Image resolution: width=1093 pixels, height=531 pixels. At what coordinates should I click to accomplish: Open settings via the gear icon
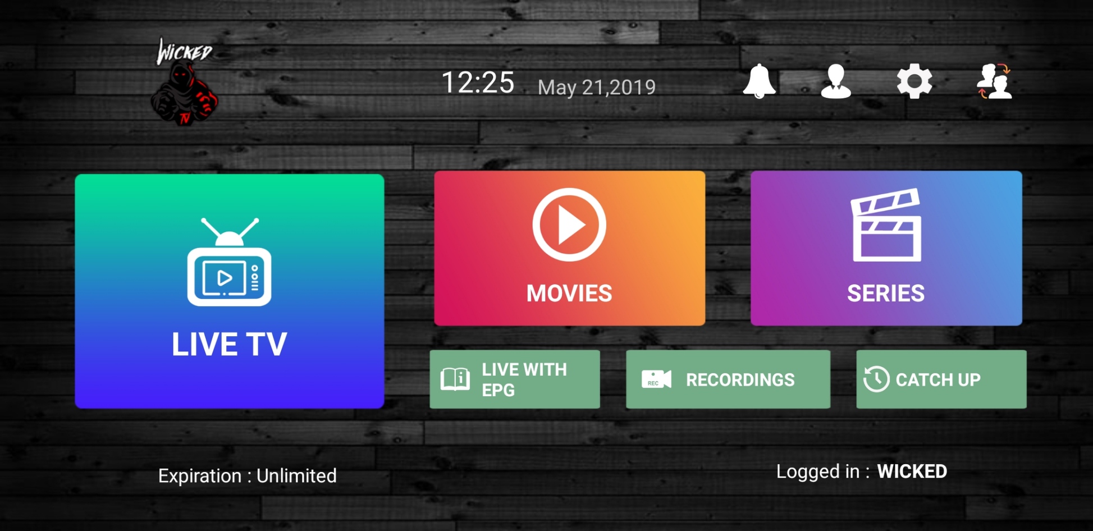click(x=914, y=82)
